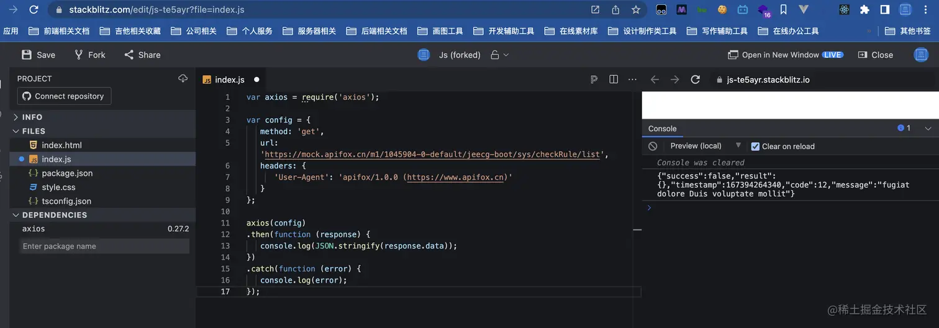Reload the preview pane
The width and height of the screenshot is (939, 328).
(x=696, y=80)
